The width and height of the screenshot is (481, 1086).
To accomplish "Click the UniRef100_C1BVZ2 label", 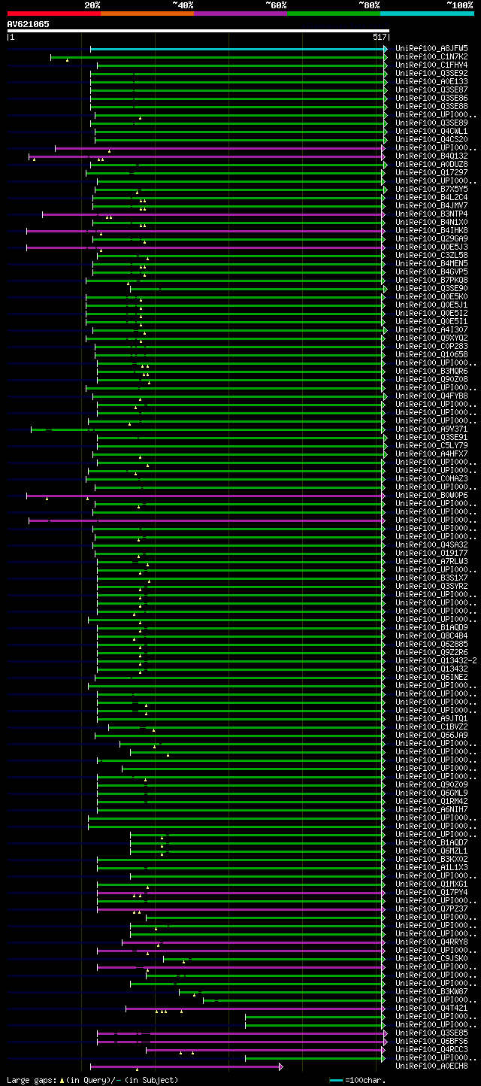I will (x=431, y=727).
